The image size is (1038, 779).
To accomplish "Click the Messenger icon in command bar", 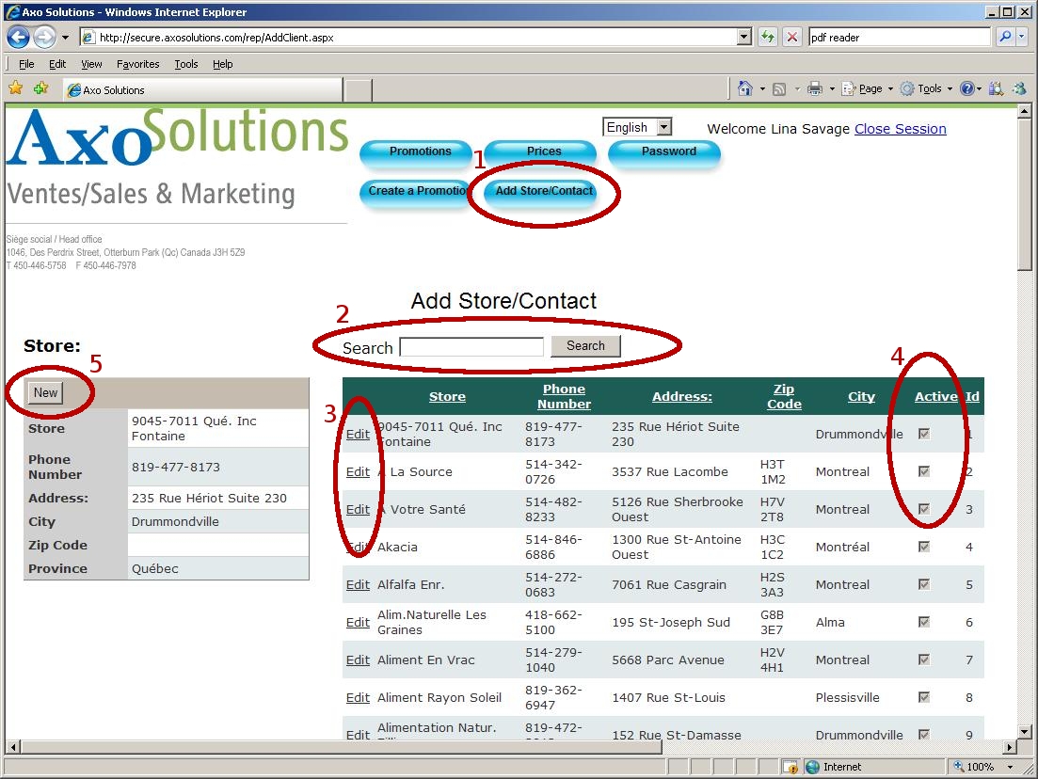I will click(1019, 88).
